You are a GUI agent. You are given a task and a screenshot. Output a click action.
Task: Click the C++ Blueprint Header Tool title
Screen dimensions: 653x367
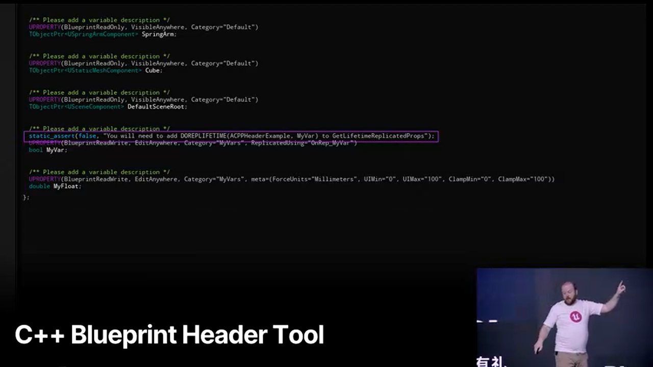169,335
